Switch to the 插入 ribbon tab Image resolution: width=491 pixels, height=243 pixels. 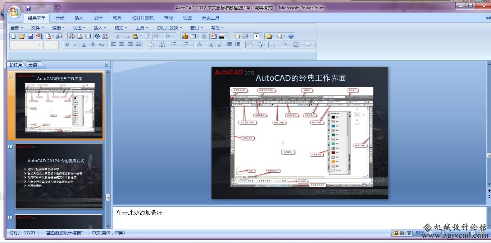pos(79,18)
